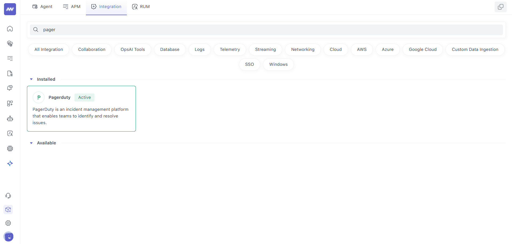The image size is (512, 244).
Task: Switch to the APM tab
Action: [x=72, y=6]
